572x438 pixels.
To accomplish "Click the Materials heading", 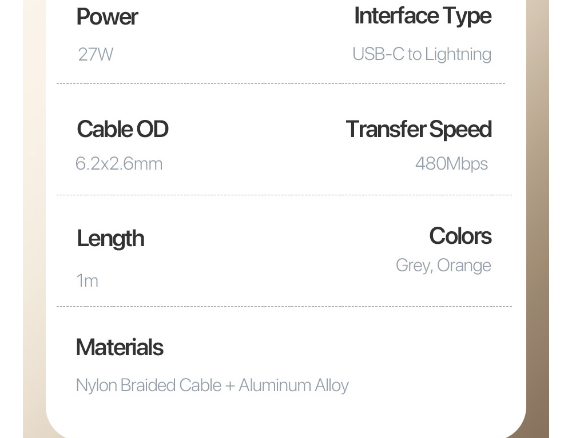I will (120, 347).
